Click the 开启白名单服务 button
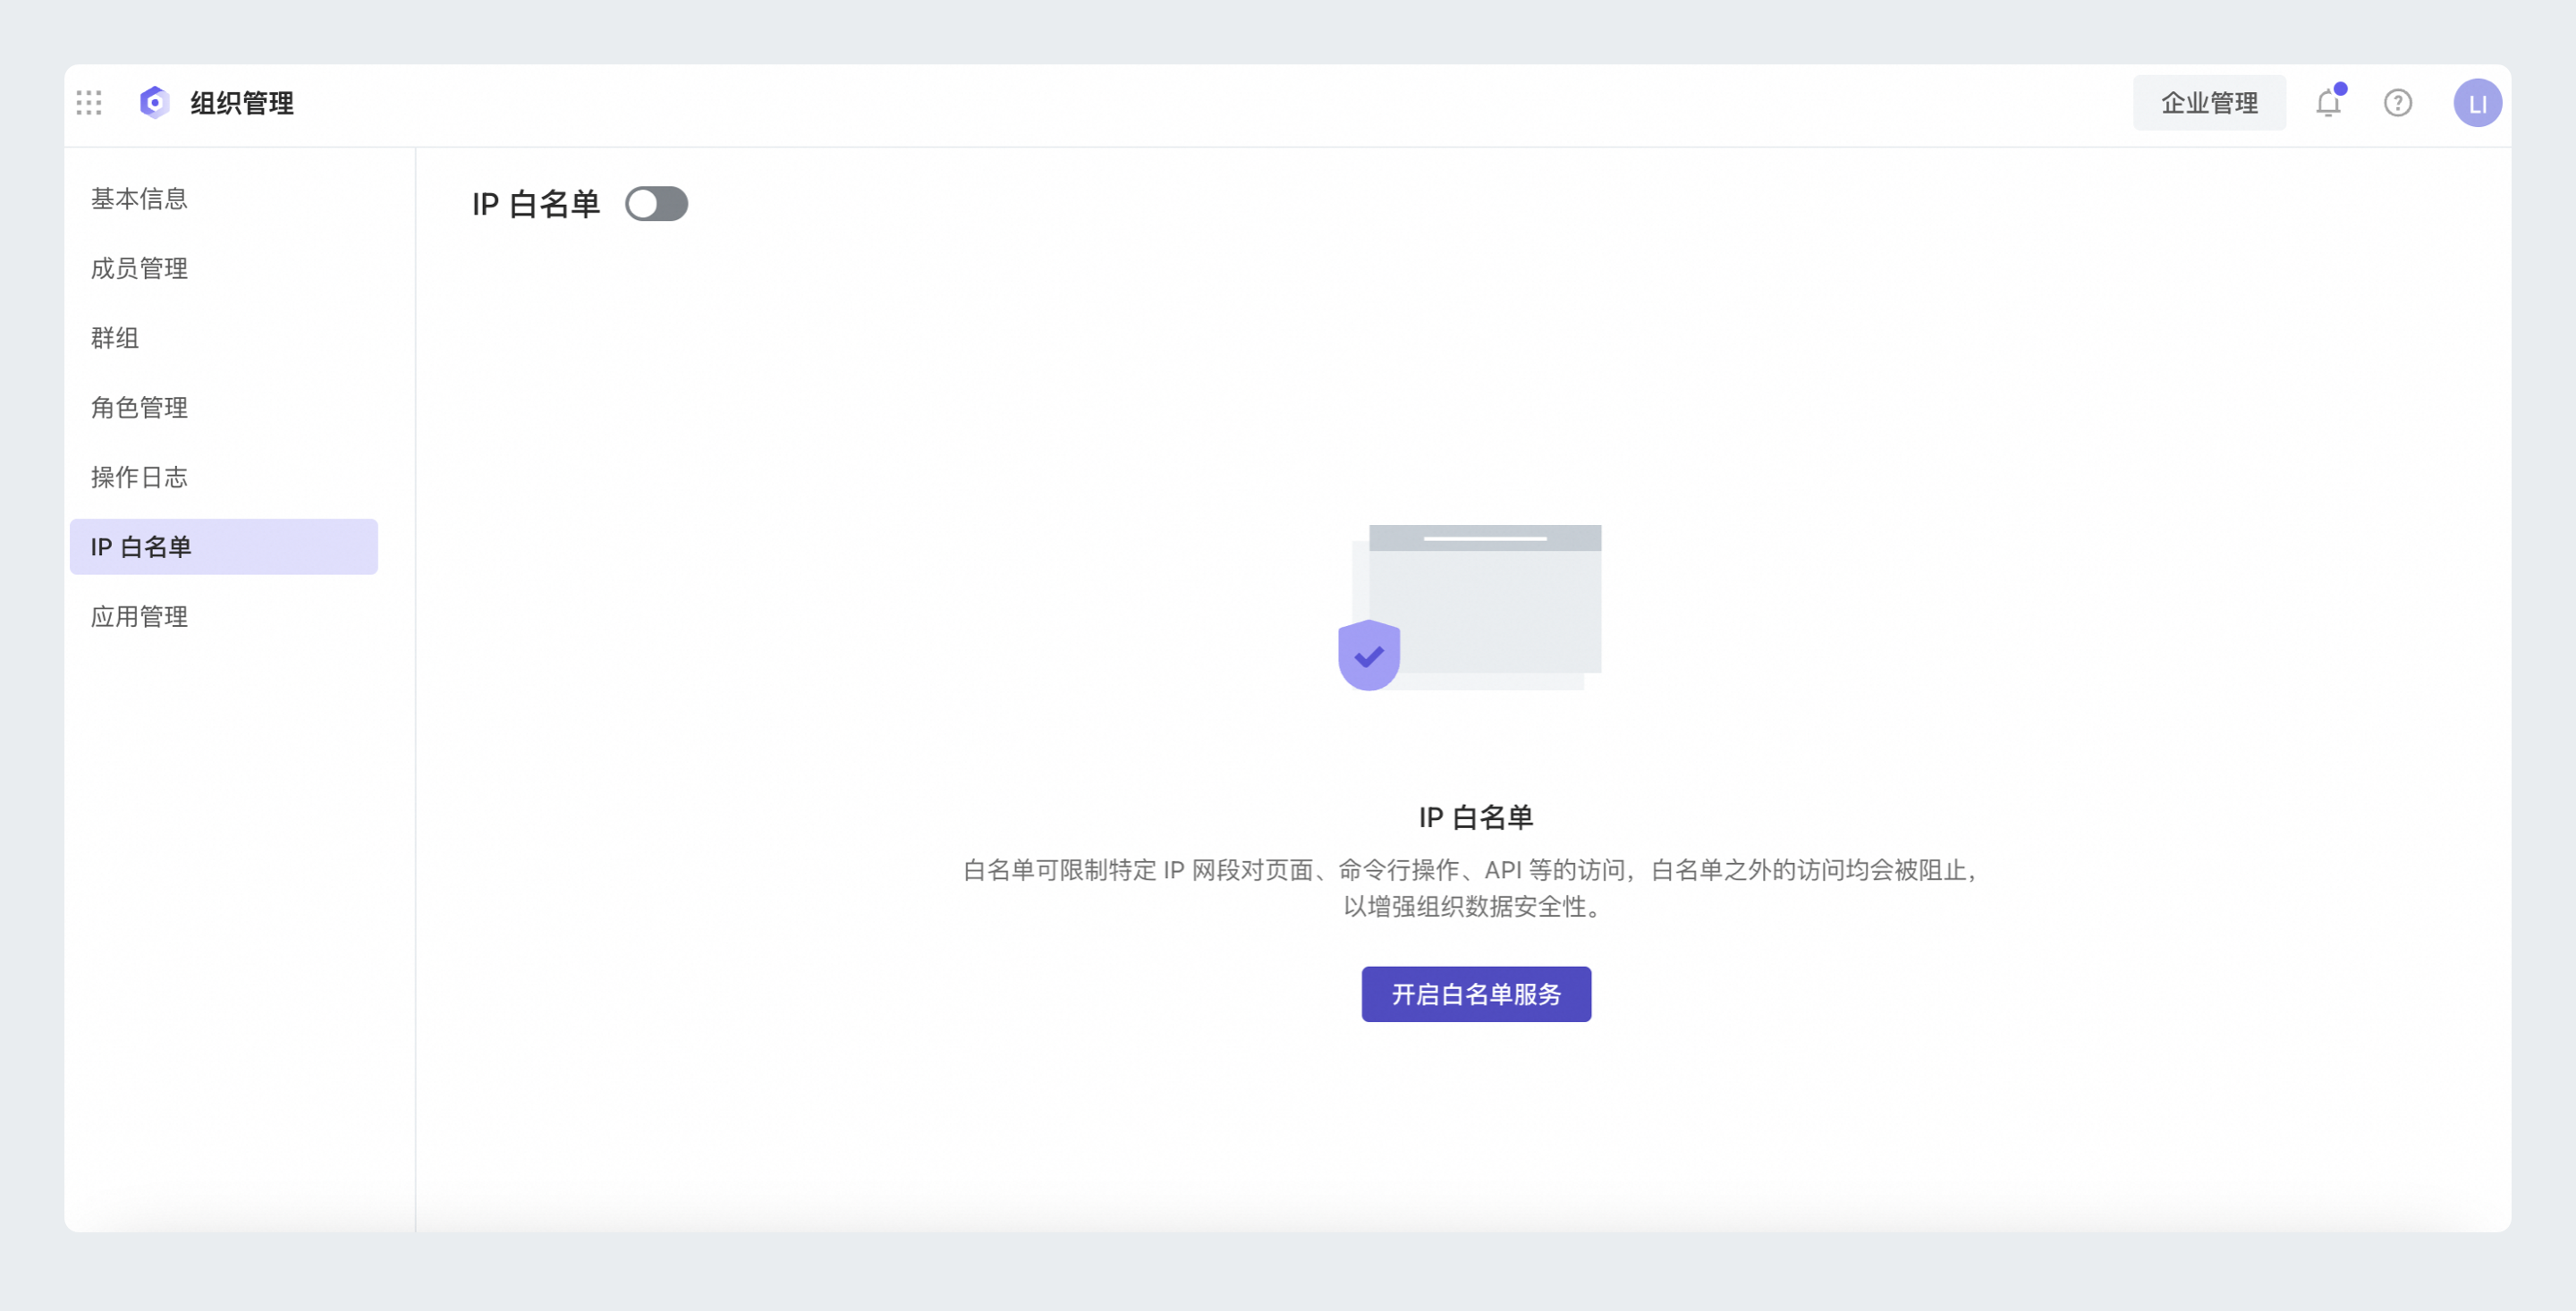2576x1311 pixels. [1476, 994]
